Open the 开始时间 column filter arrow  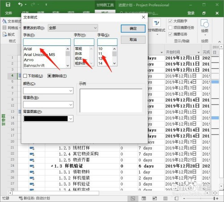pyautogui.click(x=198, y=52)
